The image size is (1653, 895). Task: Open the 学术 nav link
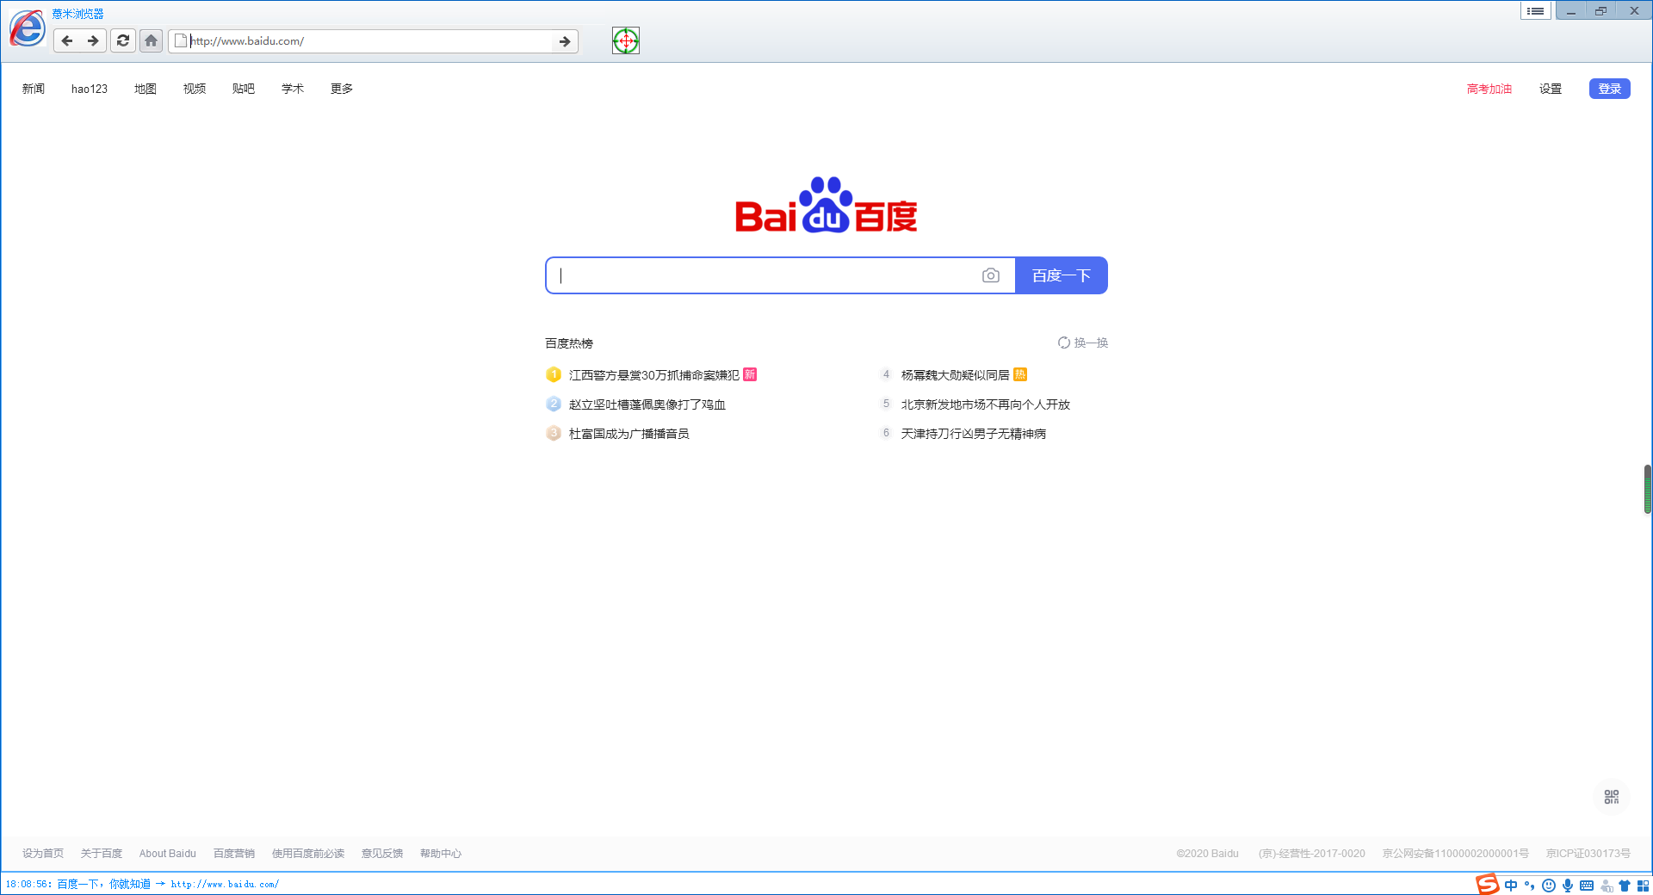[293, 89]
